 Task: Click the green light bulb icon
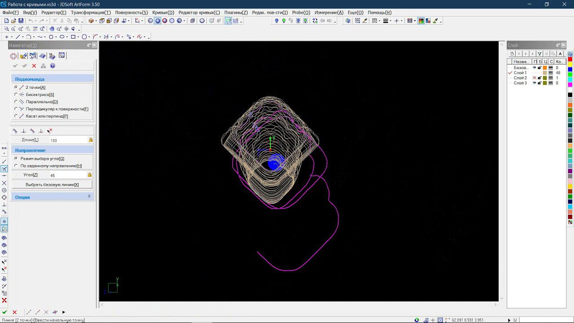click(284, 21)
